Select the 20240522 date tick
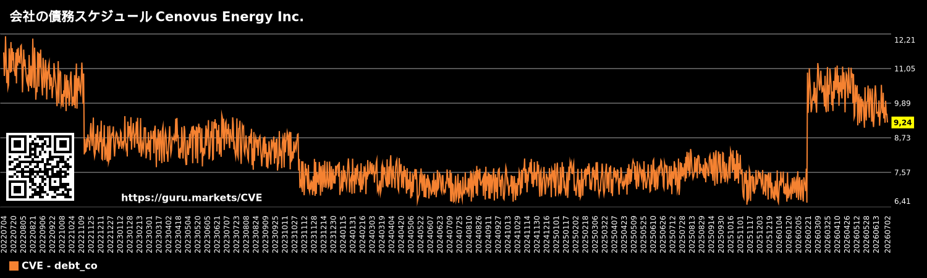The image size is (927, 278). [421, 234]
